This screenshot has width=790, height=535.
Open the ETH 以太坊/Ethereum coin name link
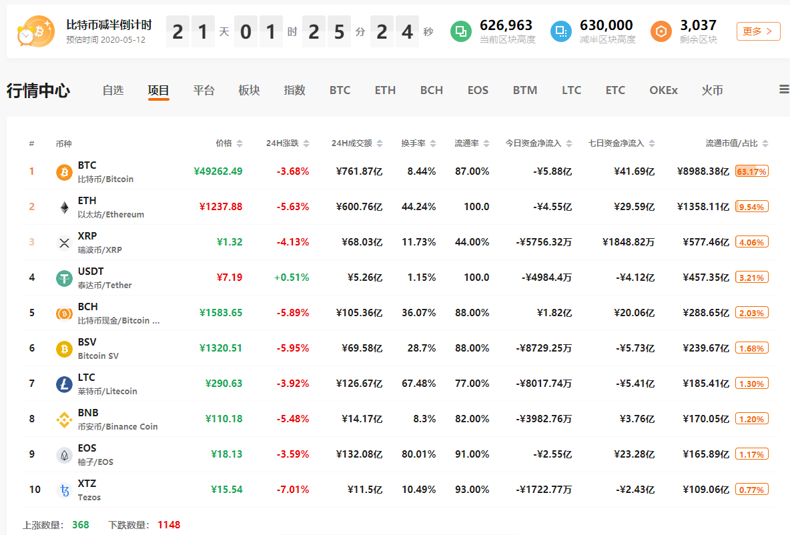(x=111, y=207)
